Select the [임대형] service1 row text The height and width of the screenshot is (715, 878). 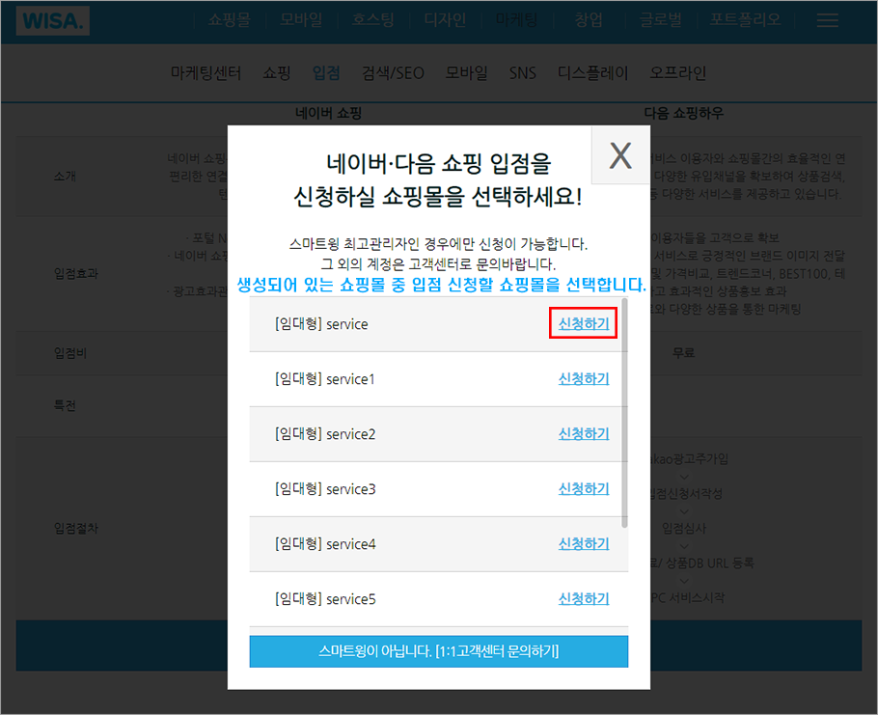325,379
